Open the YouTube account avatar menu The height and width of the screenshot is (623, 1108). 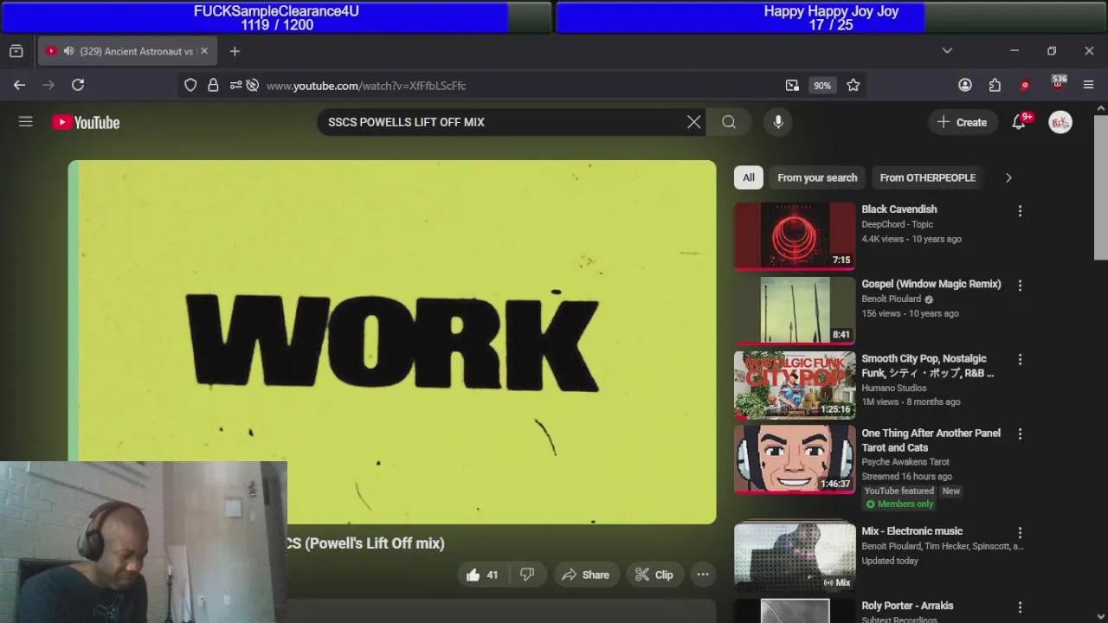point(1060,122)
